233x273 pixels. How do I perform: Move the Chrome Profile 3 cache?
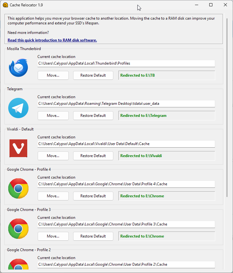coord(53,236)
